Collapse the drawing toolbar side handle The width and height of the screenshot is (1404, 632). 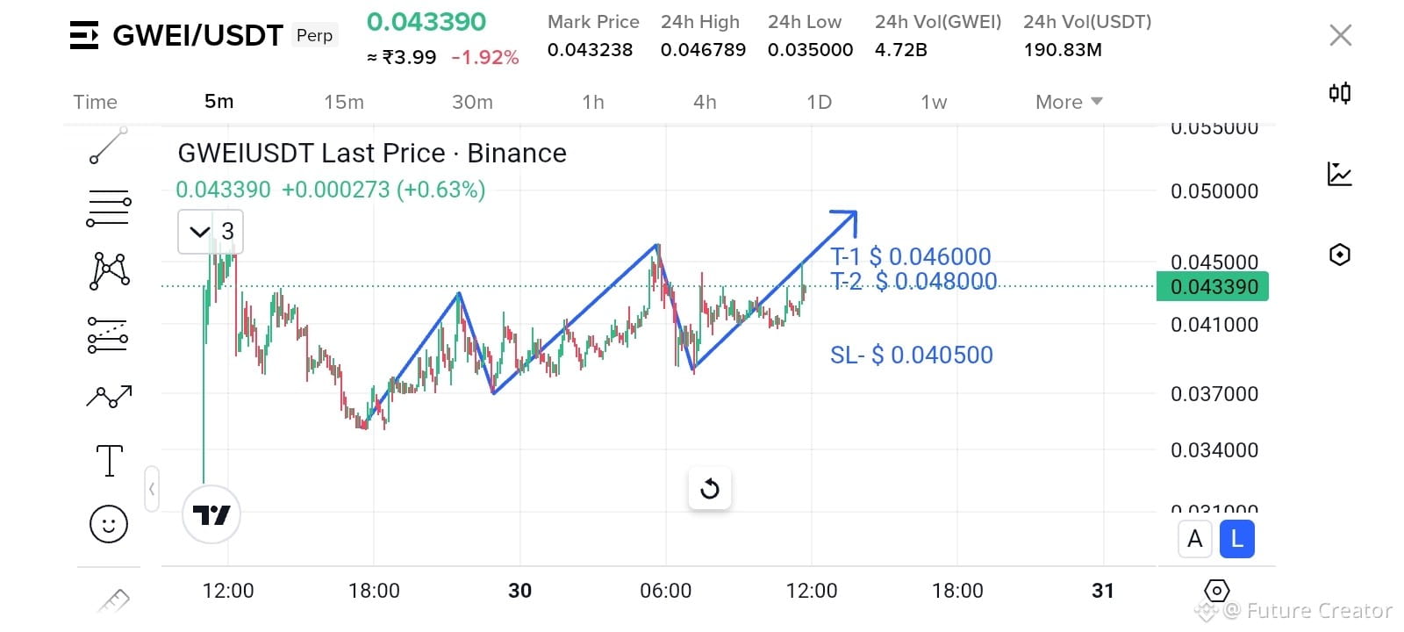pyautogui.click(x=152, y=489)
